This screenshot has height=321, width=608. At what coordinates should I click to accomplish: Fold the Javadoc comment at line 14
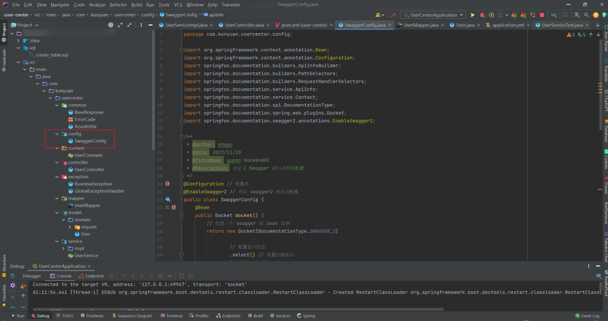pos(181,136)
